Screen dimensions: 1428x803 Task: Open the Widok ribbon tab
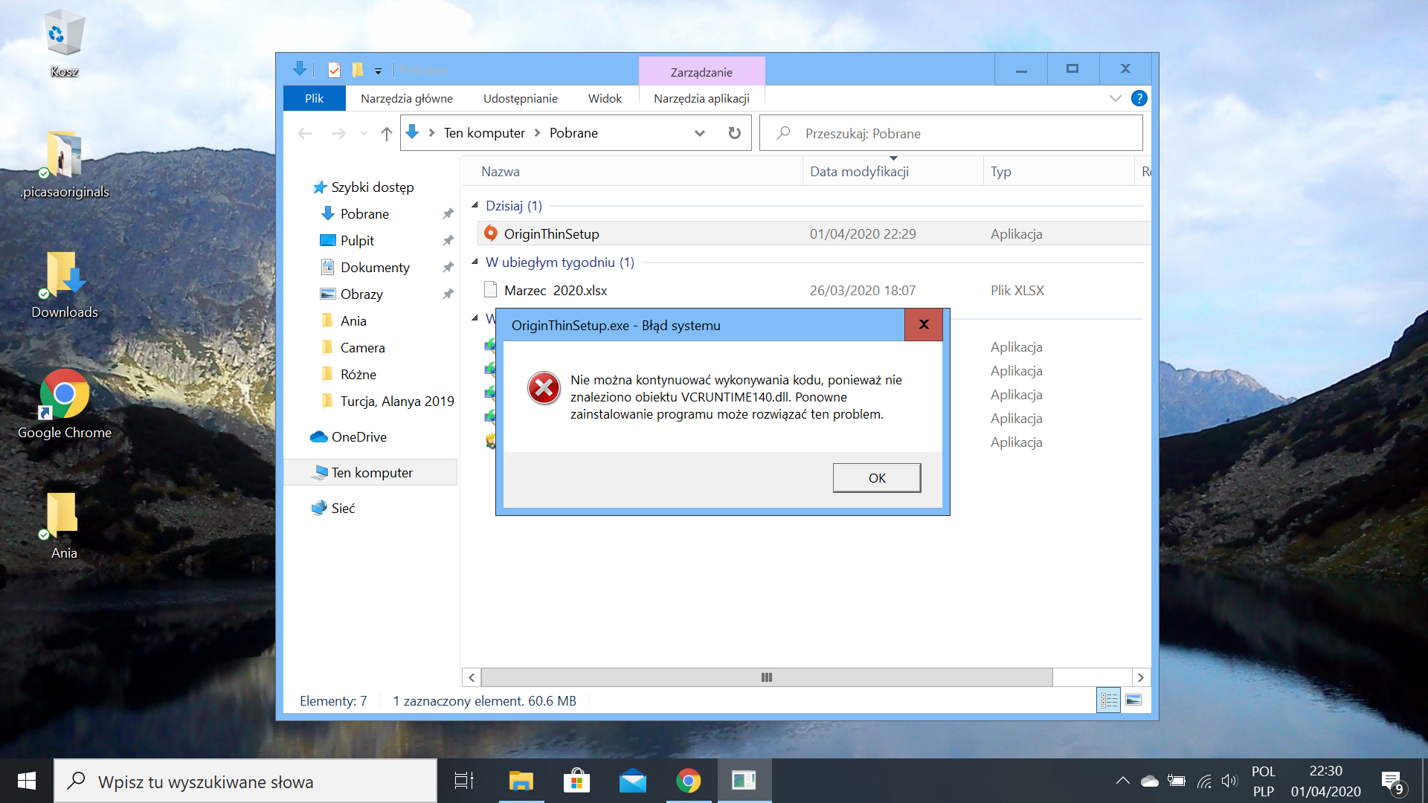604,98
